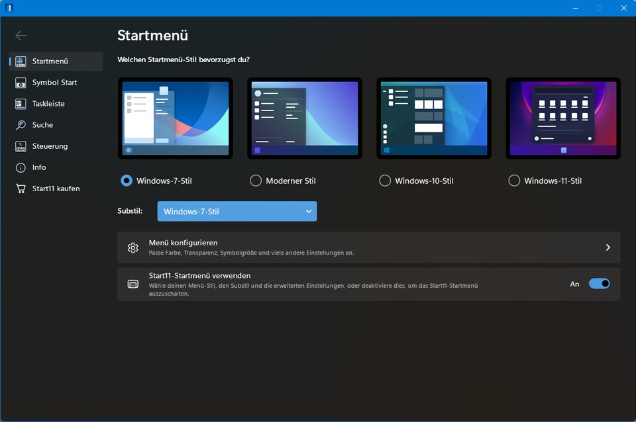Click the arrow on the Substil combo box
636x422 pixels.
[308, 211]
